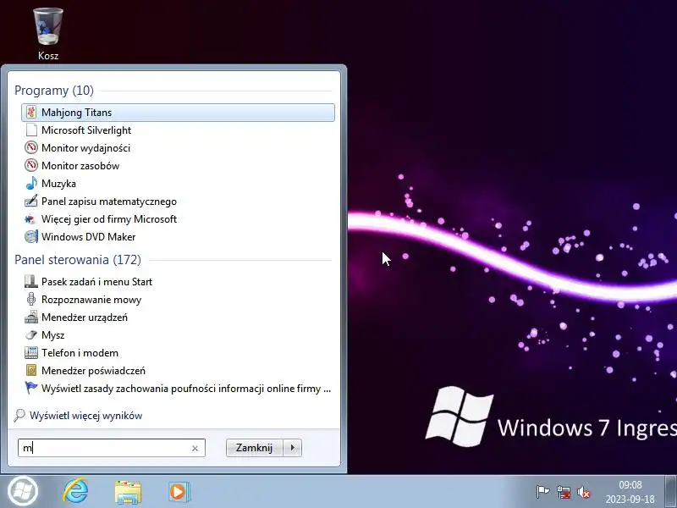Select Monitor wydajności entry text
The width and height of the screenshot is (677, 508).
[x=86, y=147]
